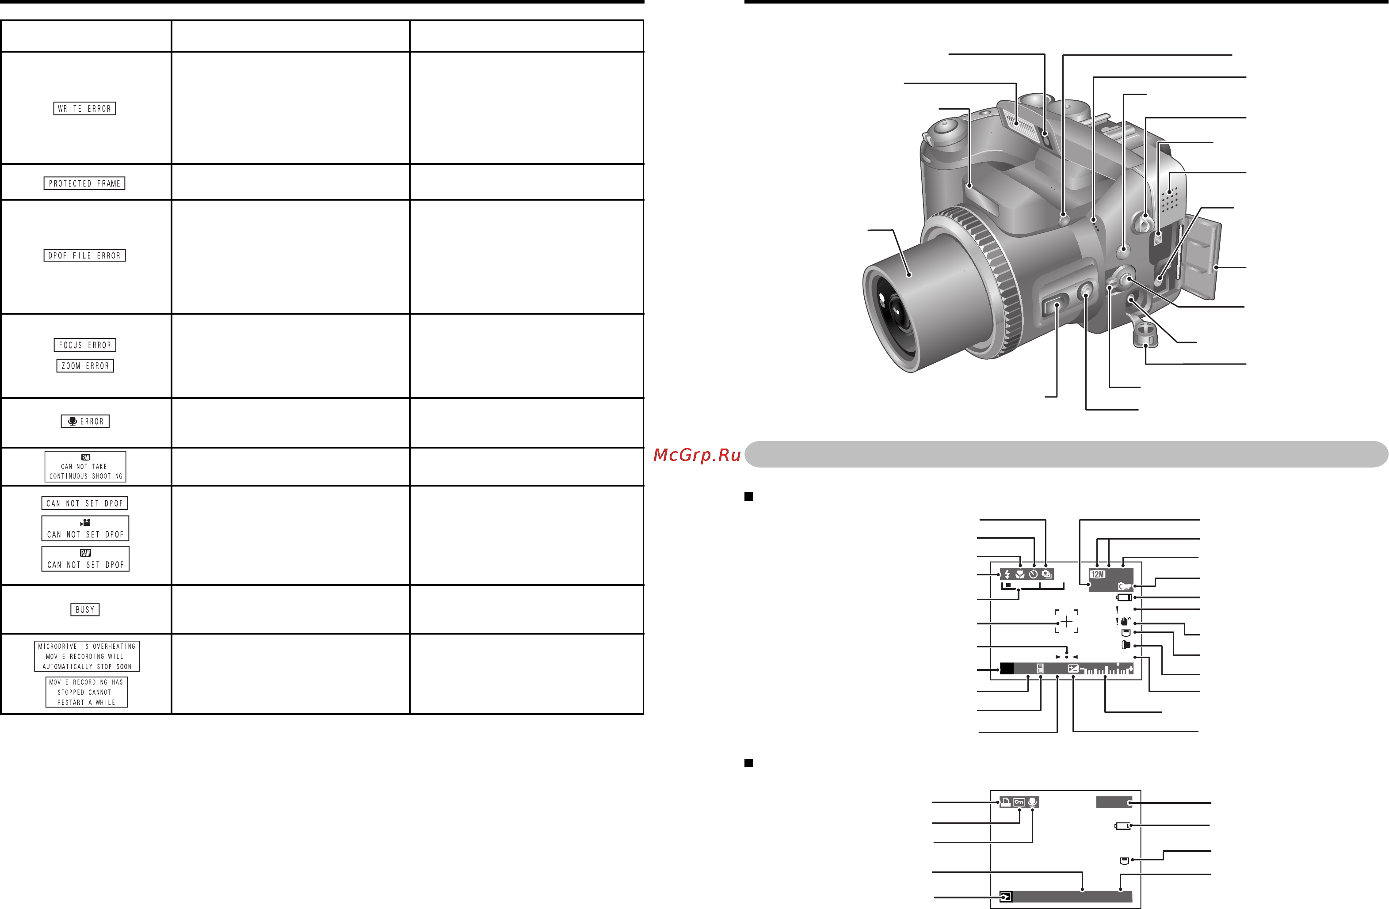Viewport: 1389px width, 909px height.
Task: Click the EL lock indicator
Action: [1040, 669]
